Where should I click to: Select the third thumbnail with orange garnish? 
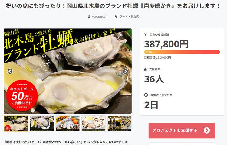click(68, 124)
